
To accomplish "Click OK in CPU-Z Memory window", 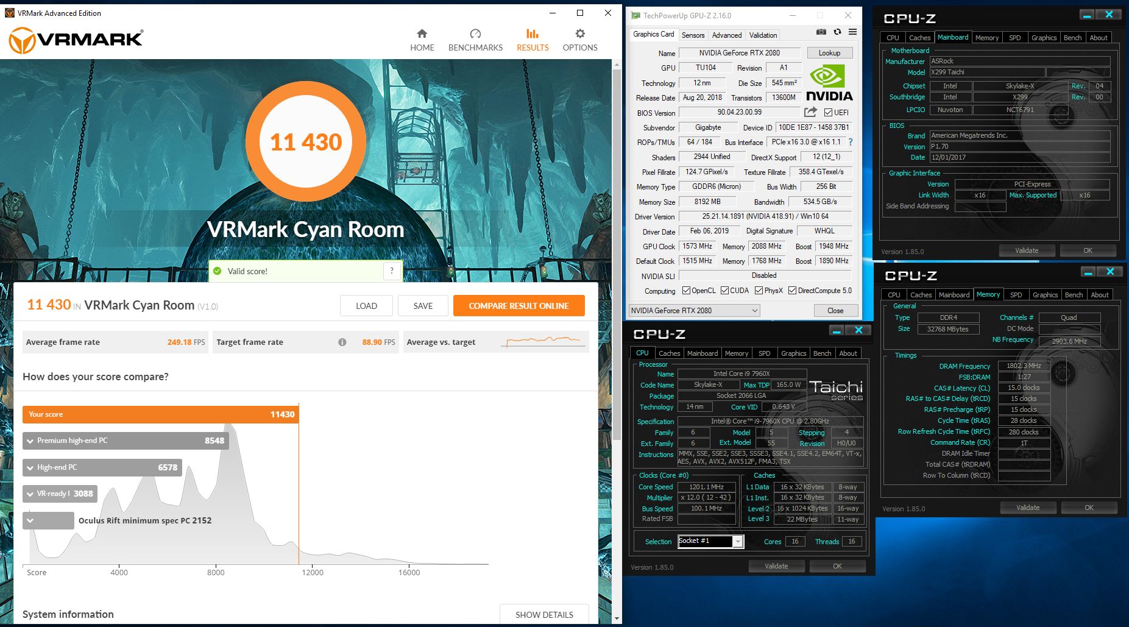I will (x=1089, y=508).
